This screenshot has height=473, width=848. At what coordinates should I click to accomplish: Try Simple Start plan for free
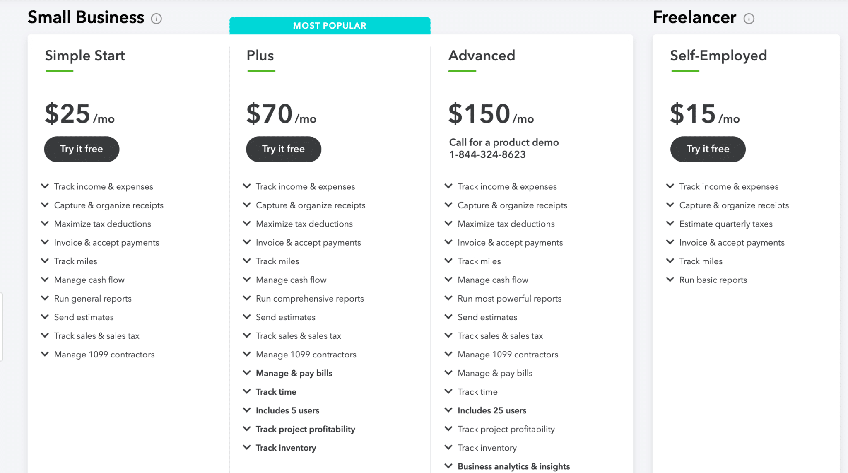point(82,149)
